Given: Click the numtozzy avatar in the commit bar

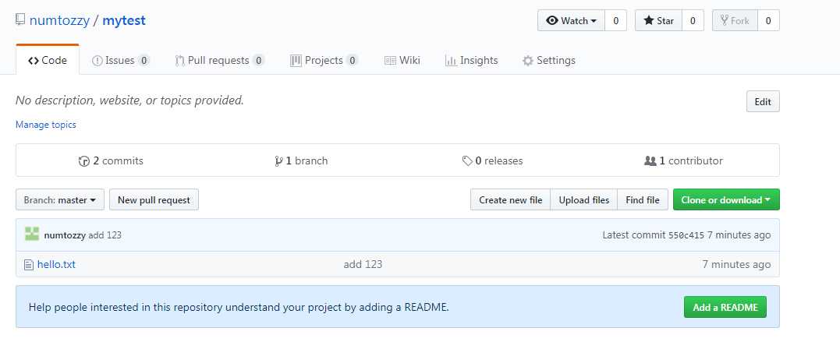Looking at the screenshot, I should point(32,234).
